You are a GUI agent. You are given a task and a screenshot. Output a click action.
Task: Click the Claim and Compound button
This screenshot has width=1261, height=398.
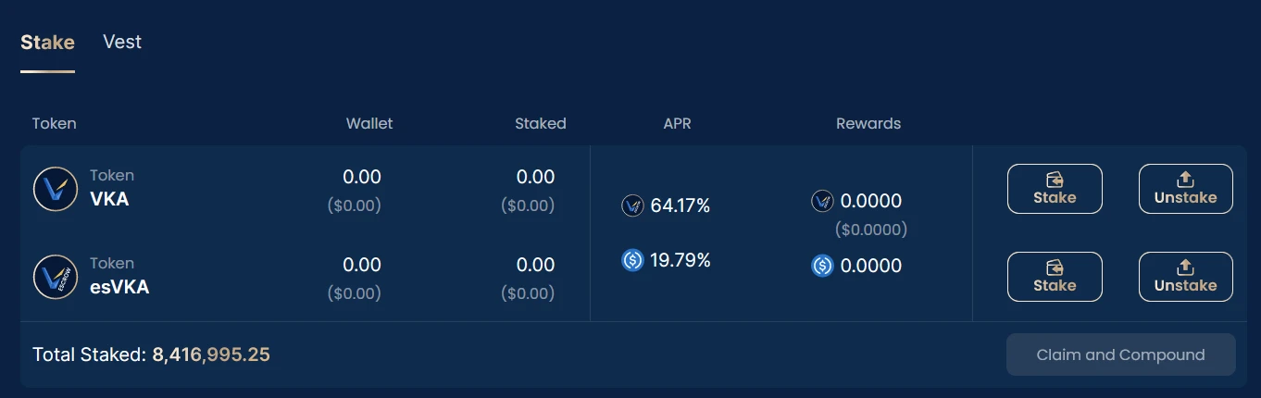(1120, 354)
